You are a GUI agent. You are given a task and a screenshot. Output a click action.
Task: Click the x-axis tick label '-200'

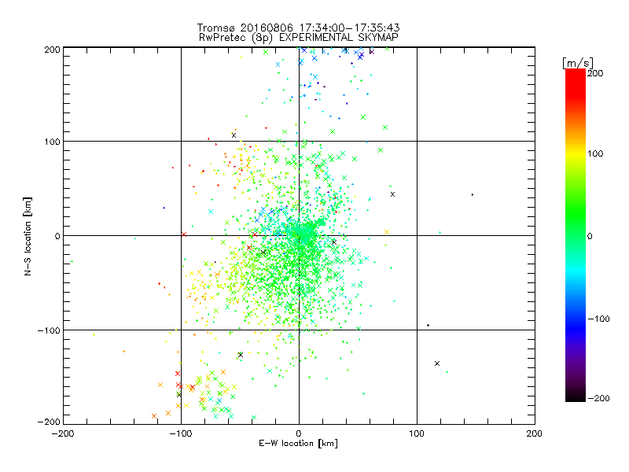tap(63, 433)
